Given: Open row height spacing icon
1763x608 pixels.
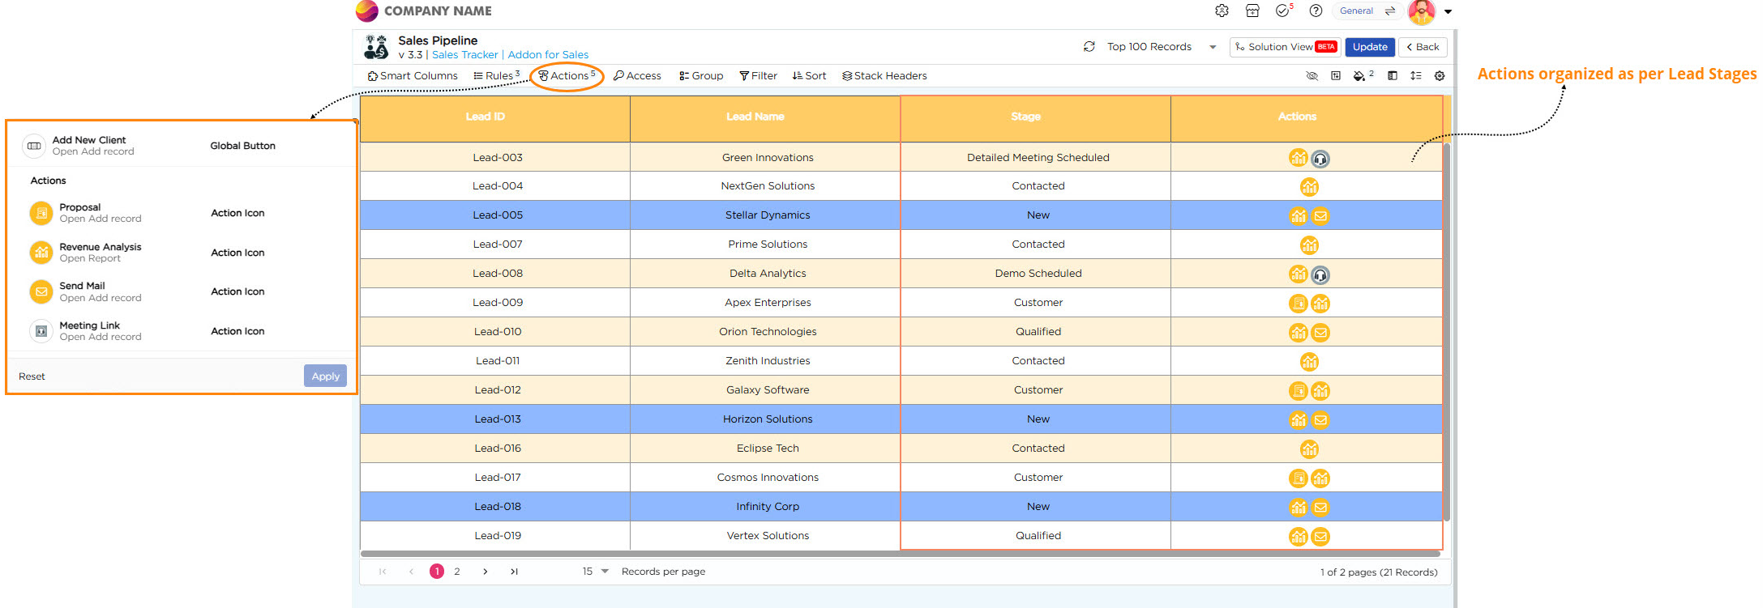Looking at the screenshot, I should coord(1415,76).
